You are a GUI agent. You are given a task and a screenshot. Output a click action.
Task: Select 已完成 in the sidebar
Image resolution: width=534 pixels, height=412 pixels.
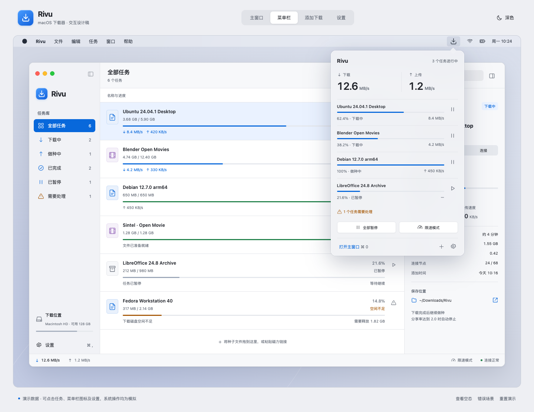pyautogui.click(x=65, y=168)
